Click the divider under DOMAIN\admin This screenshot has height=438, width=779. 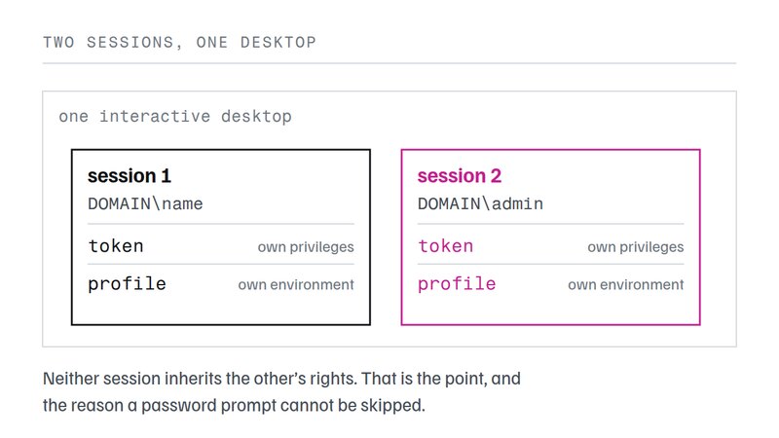[550, 224]
